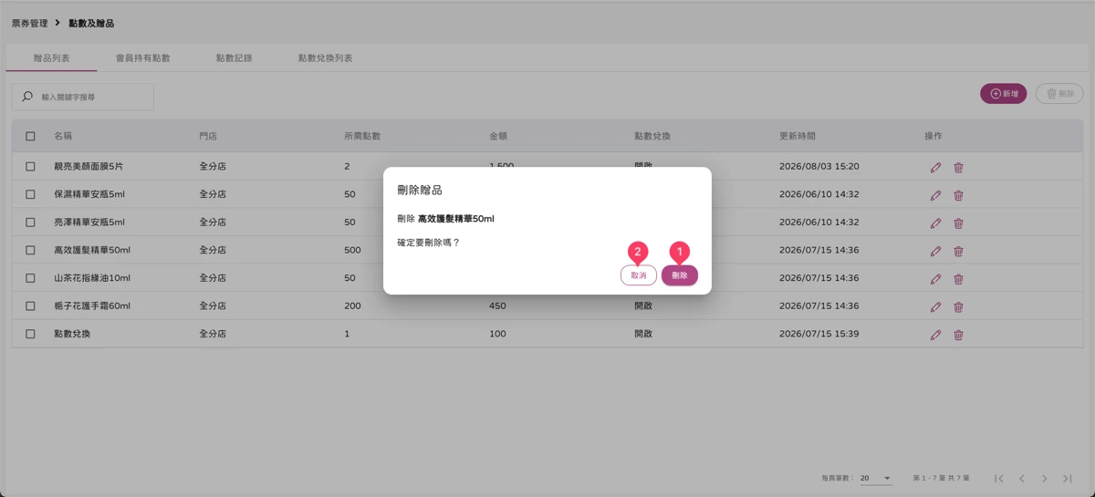Click the 所需點數 column header
1095x497 pixels.
click(362, 136)
